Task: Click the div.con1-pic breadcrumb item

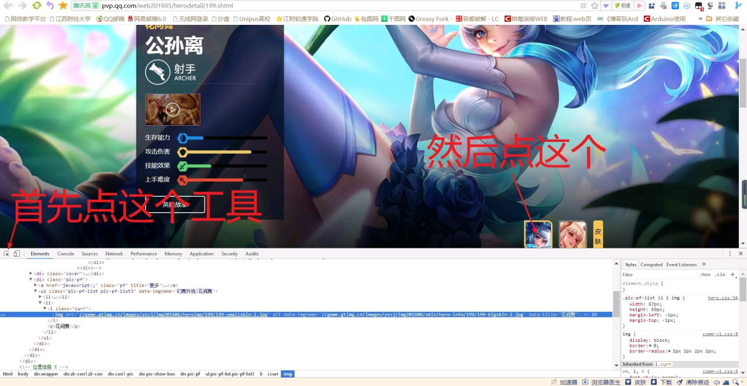Action: point(121,374)
